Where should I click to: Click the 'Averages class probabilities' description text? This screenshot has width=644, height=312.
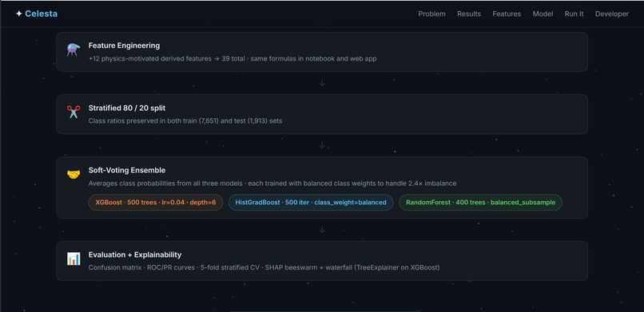[272, 184]
